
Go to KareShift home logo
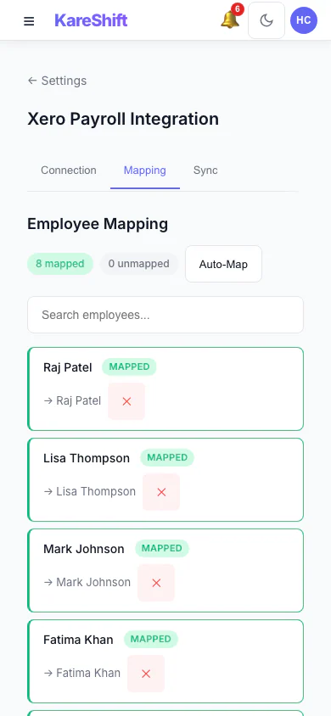point(91,20)
